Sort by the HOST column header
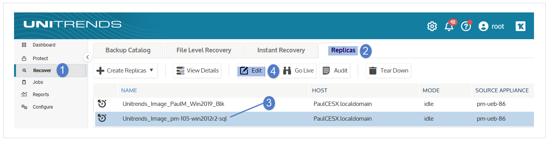 pos(320,90)
